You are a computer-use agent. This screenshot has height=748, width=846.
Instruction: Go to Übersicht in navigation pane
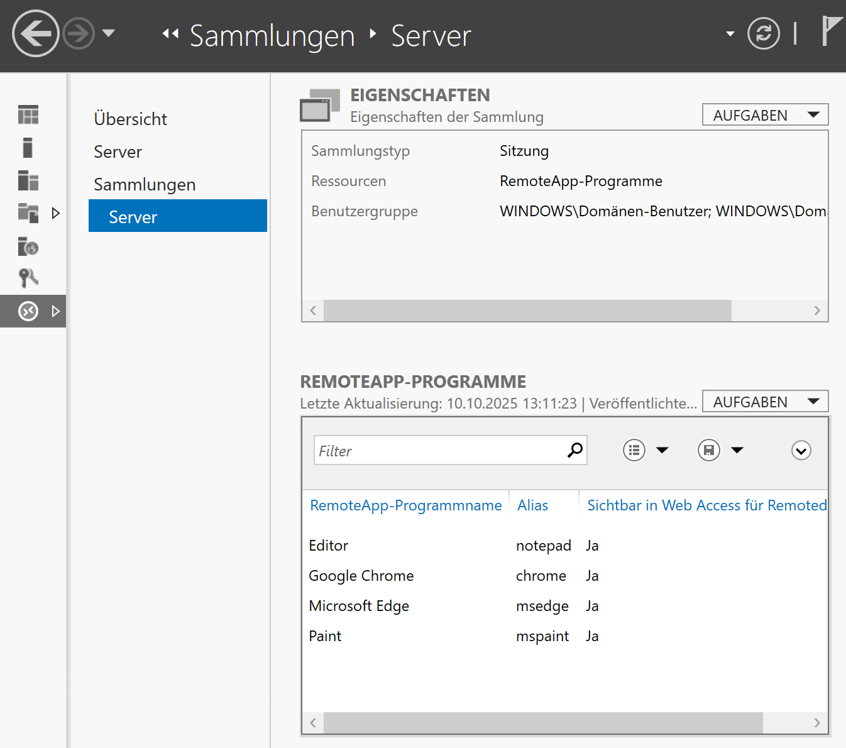coord(130,119)
